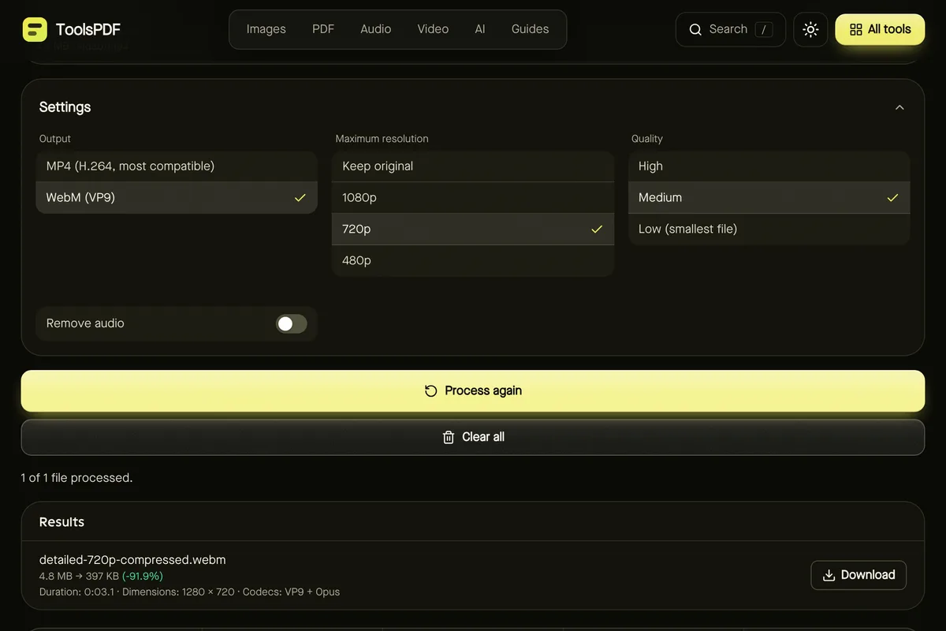Select MP4 (H.264, most compatible) output

[x=177, y=166]
